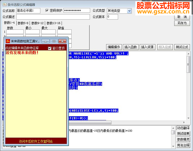Viewport: 193px width, 151px height.
Task: Visit 访问木瓜软件工作室网站 link
Action: [x=36, y=141]
